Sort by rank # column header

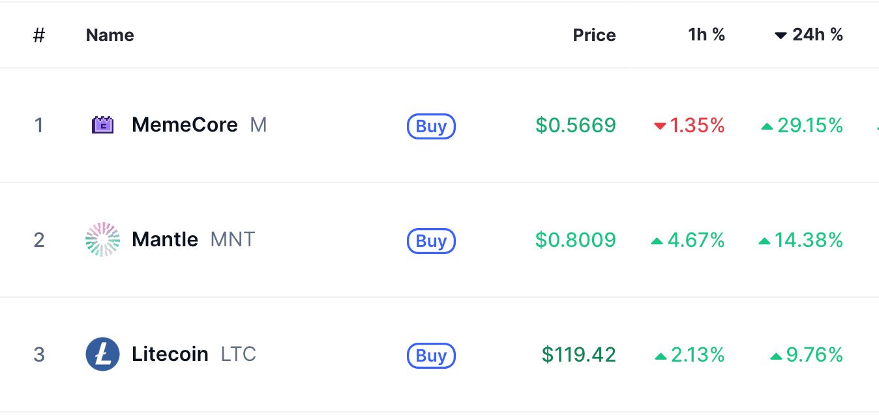click(39, 35)
